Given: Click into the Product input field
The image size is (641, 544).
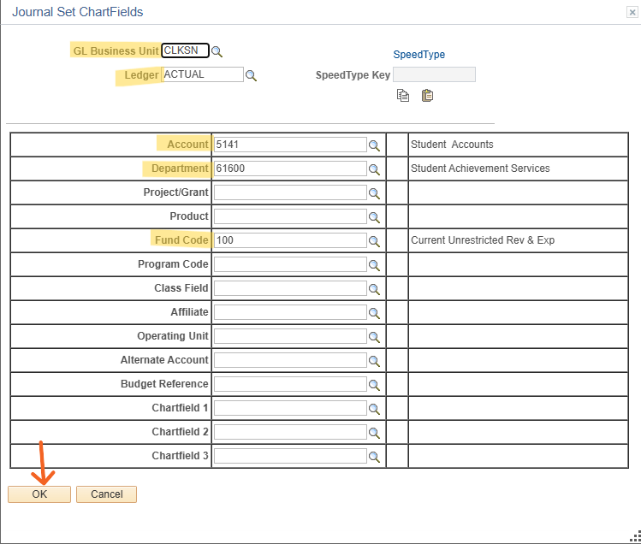Looking at the screenshot, I should (289, 216).
